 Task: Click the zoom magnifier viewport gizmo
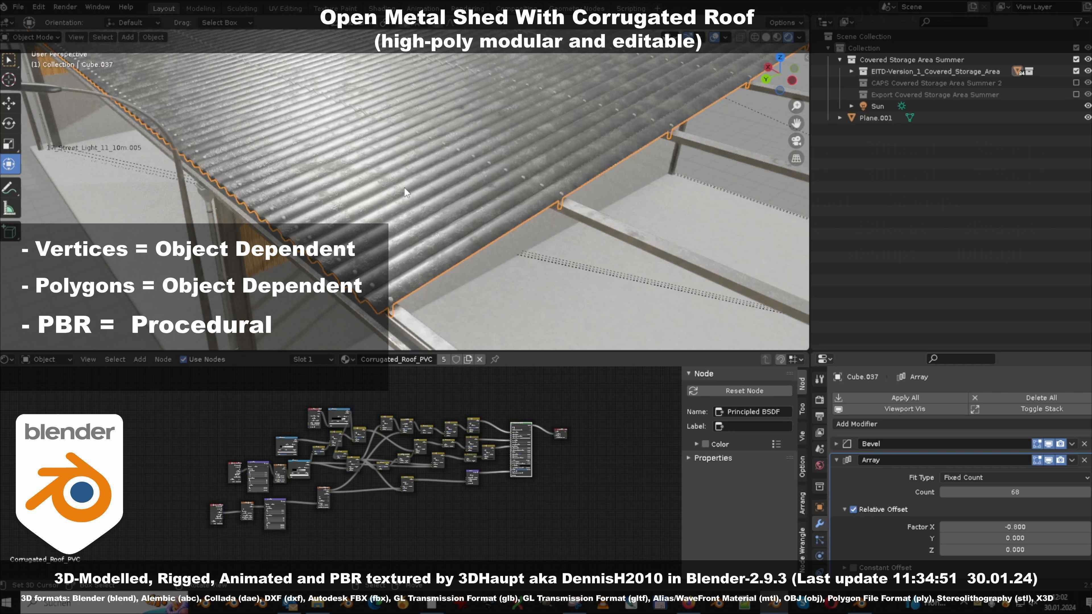click(x=796, y=105)
